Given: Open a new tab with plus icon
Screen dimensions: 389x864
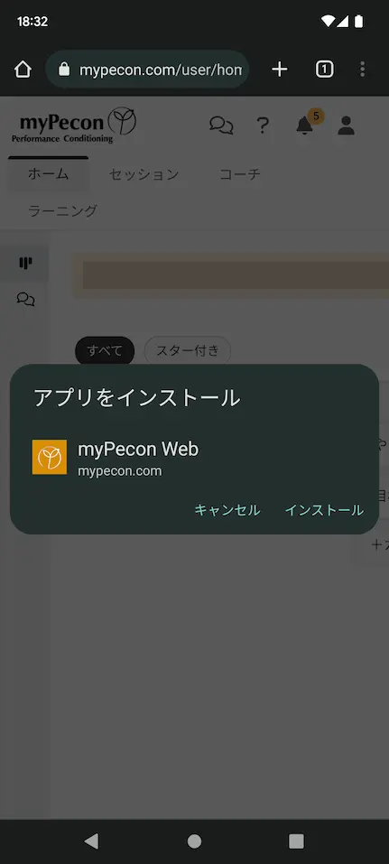Looking at the screenshot, I should point(280,70).
